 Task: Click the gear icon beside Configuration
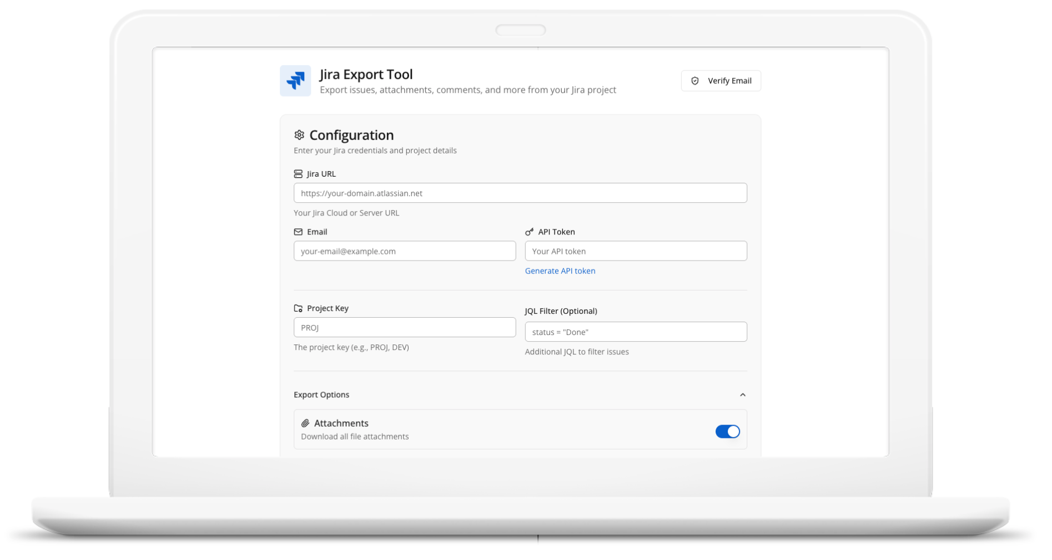coord(299,134)
